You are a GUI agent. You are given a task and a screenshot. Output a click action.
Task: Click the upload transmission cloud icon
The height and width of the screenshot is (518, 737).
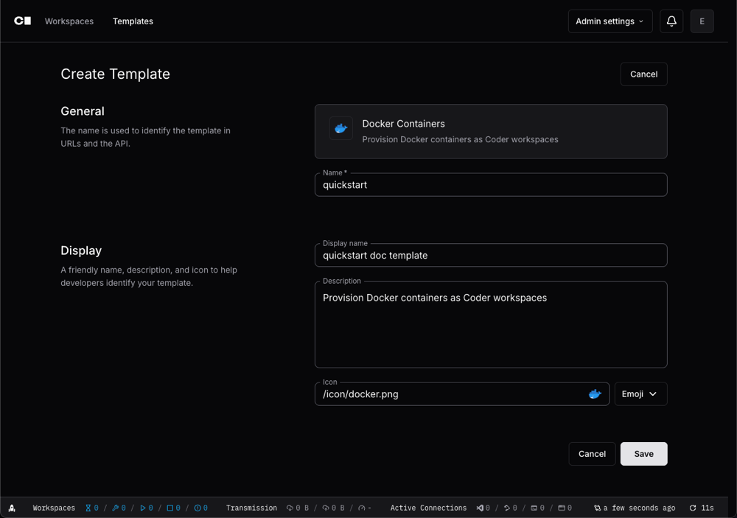coord(325,508)
